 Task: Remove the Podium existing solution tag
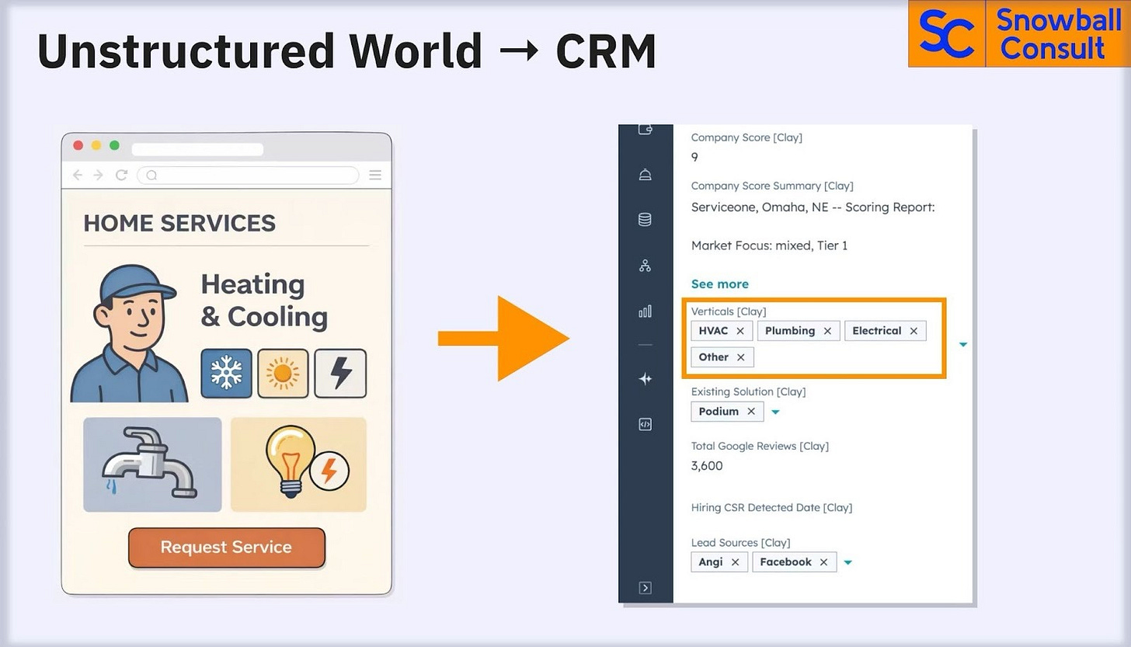751,412
